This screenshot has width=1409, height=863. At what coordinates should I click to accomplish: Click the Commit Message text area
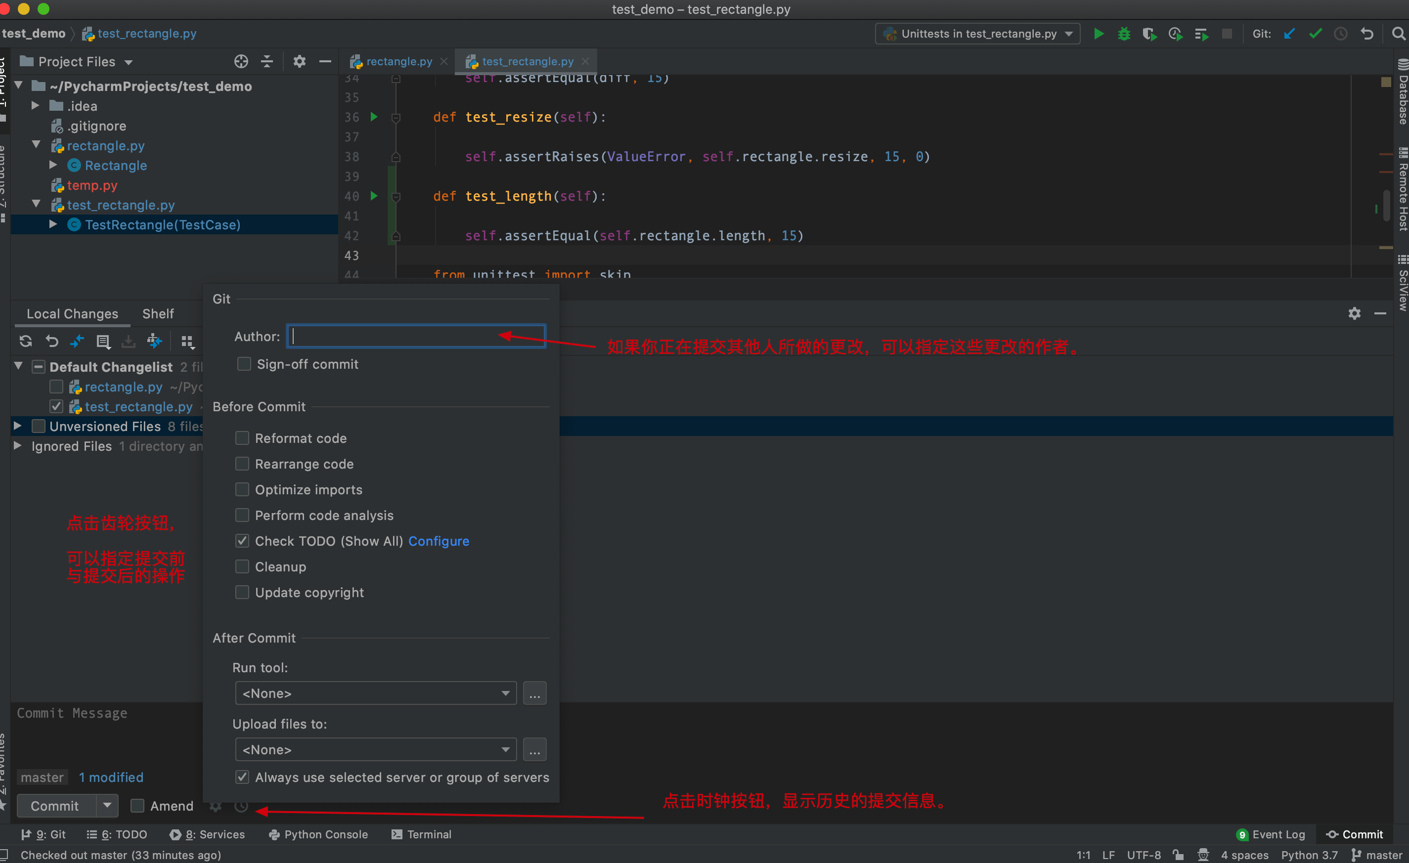[x=109, y=734]
